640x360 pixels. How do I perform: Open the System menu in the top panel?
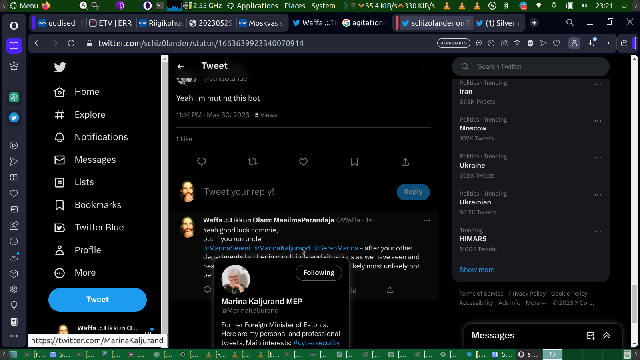323,6
